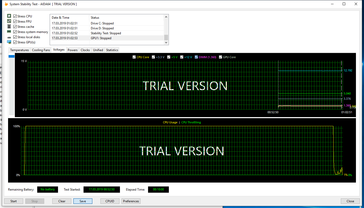Click log scrollbar down arrow
364x208 pixels.
click(x=166, y=42)
